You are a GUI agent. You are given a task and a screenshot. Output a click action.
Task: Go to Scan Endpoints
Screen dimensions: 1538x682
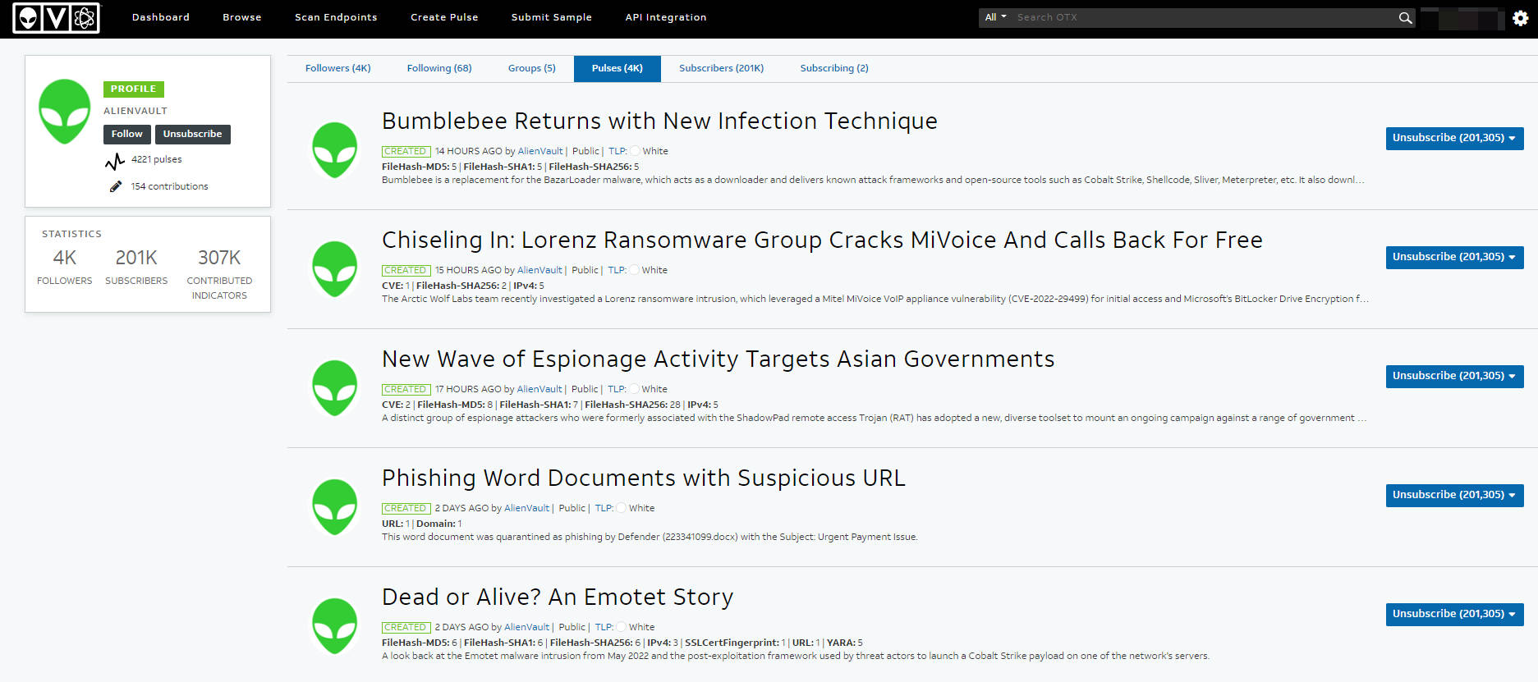coord(336,17)
